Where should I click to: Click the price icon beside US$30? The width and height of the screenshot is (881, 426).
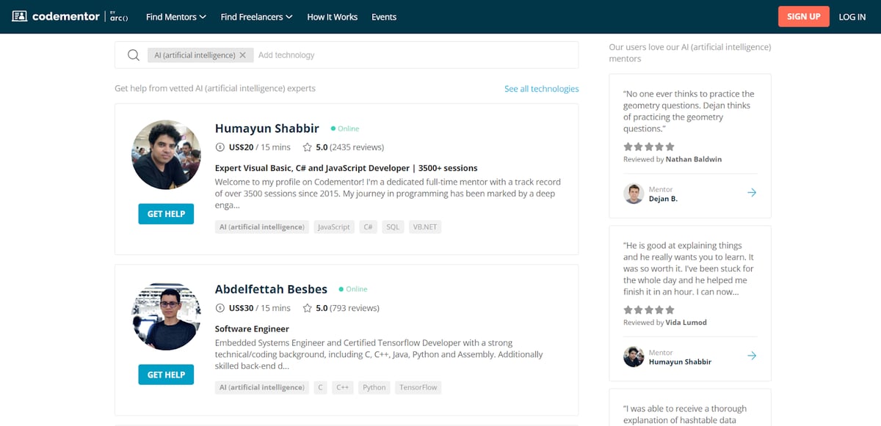[220, 309]
